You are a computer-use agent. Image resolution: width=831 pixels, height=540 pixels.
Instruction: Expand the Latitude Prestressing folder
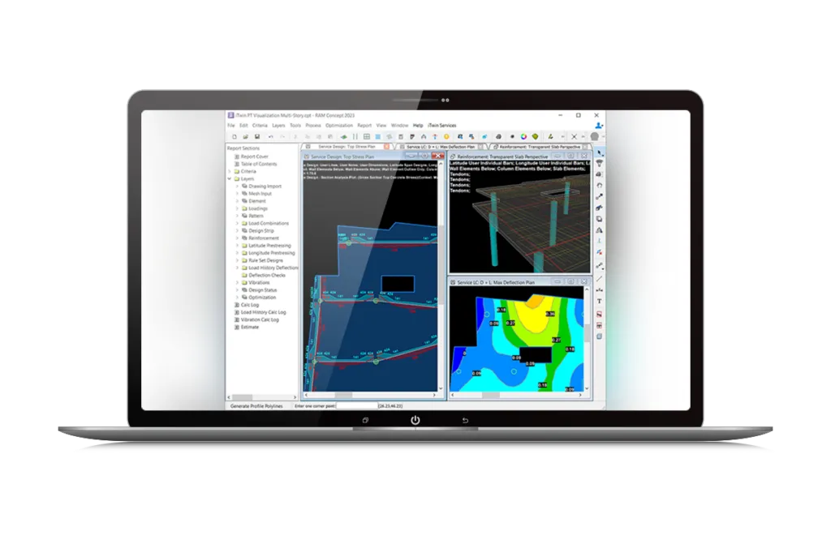click(x=237, y=245)
